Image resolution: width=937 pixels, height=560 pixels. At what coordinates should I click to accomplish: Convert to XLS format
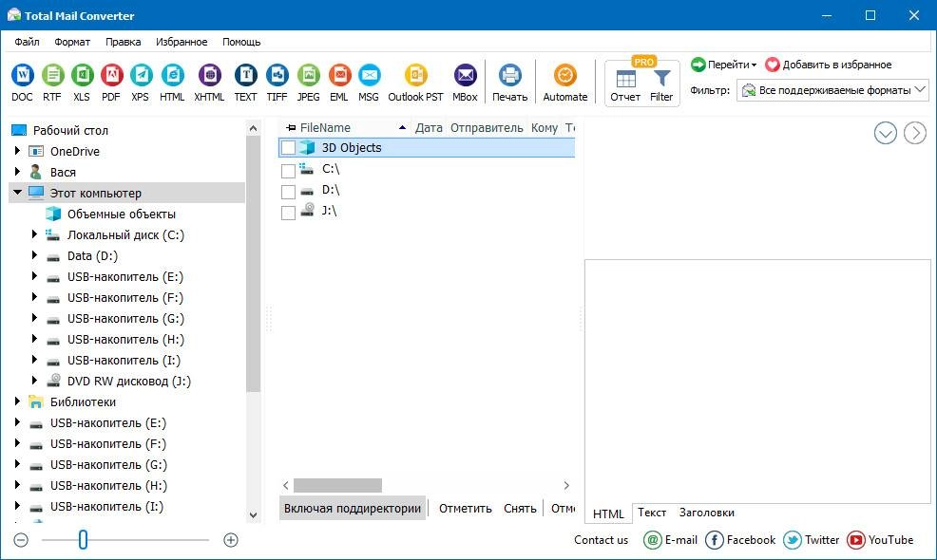click(x=82, y=83)
